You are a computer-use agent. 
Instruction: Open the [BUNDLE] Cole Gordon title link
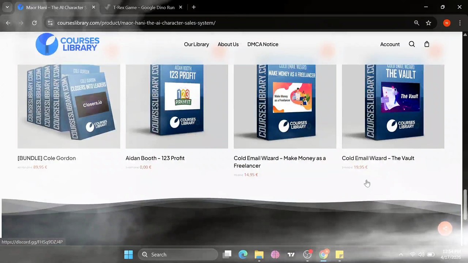coord(47,158)
